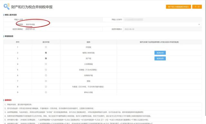Click the 序号 column header
The width and height of the screenshot is (206, 124).
pos(18,42)
